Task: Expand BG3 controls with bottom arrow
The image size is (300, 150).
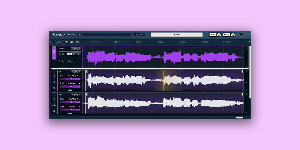Action: tap(70, 113)
